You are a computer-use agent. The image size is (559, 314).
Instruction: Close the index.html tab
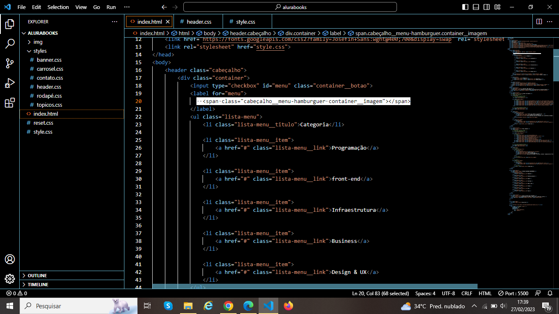coord(168,22)
